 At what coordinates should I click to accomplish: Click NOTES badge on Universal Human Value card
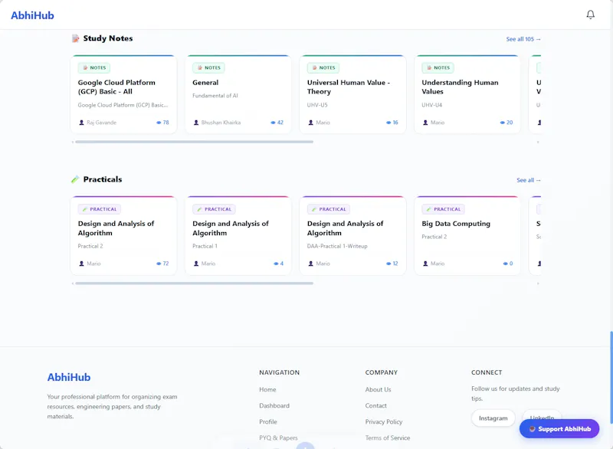click(x=323, y=67)
